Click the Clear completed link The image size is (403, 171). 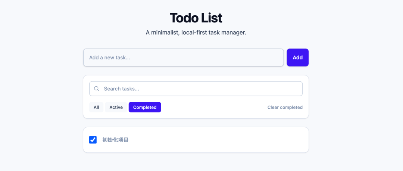(285, 107)
